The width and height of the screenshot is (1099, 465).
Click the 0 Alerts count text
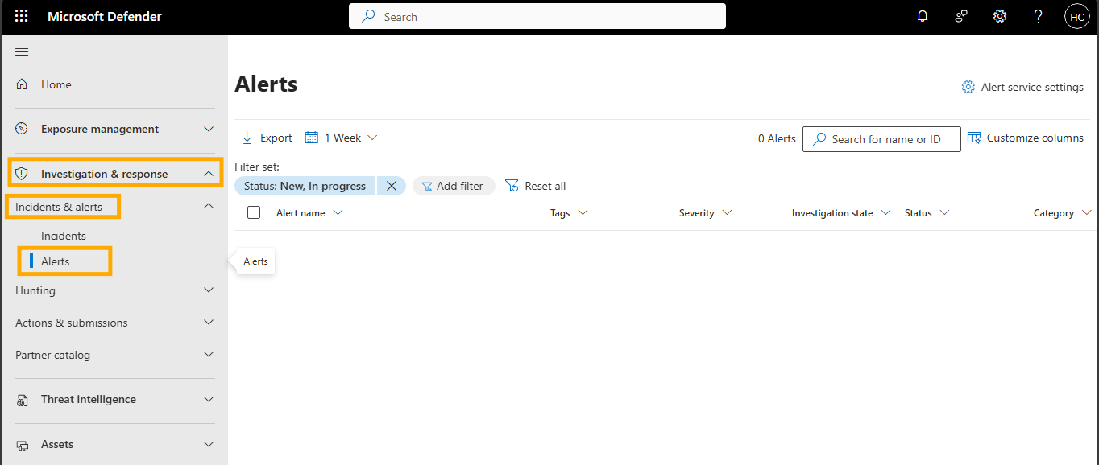click(777, 138)
